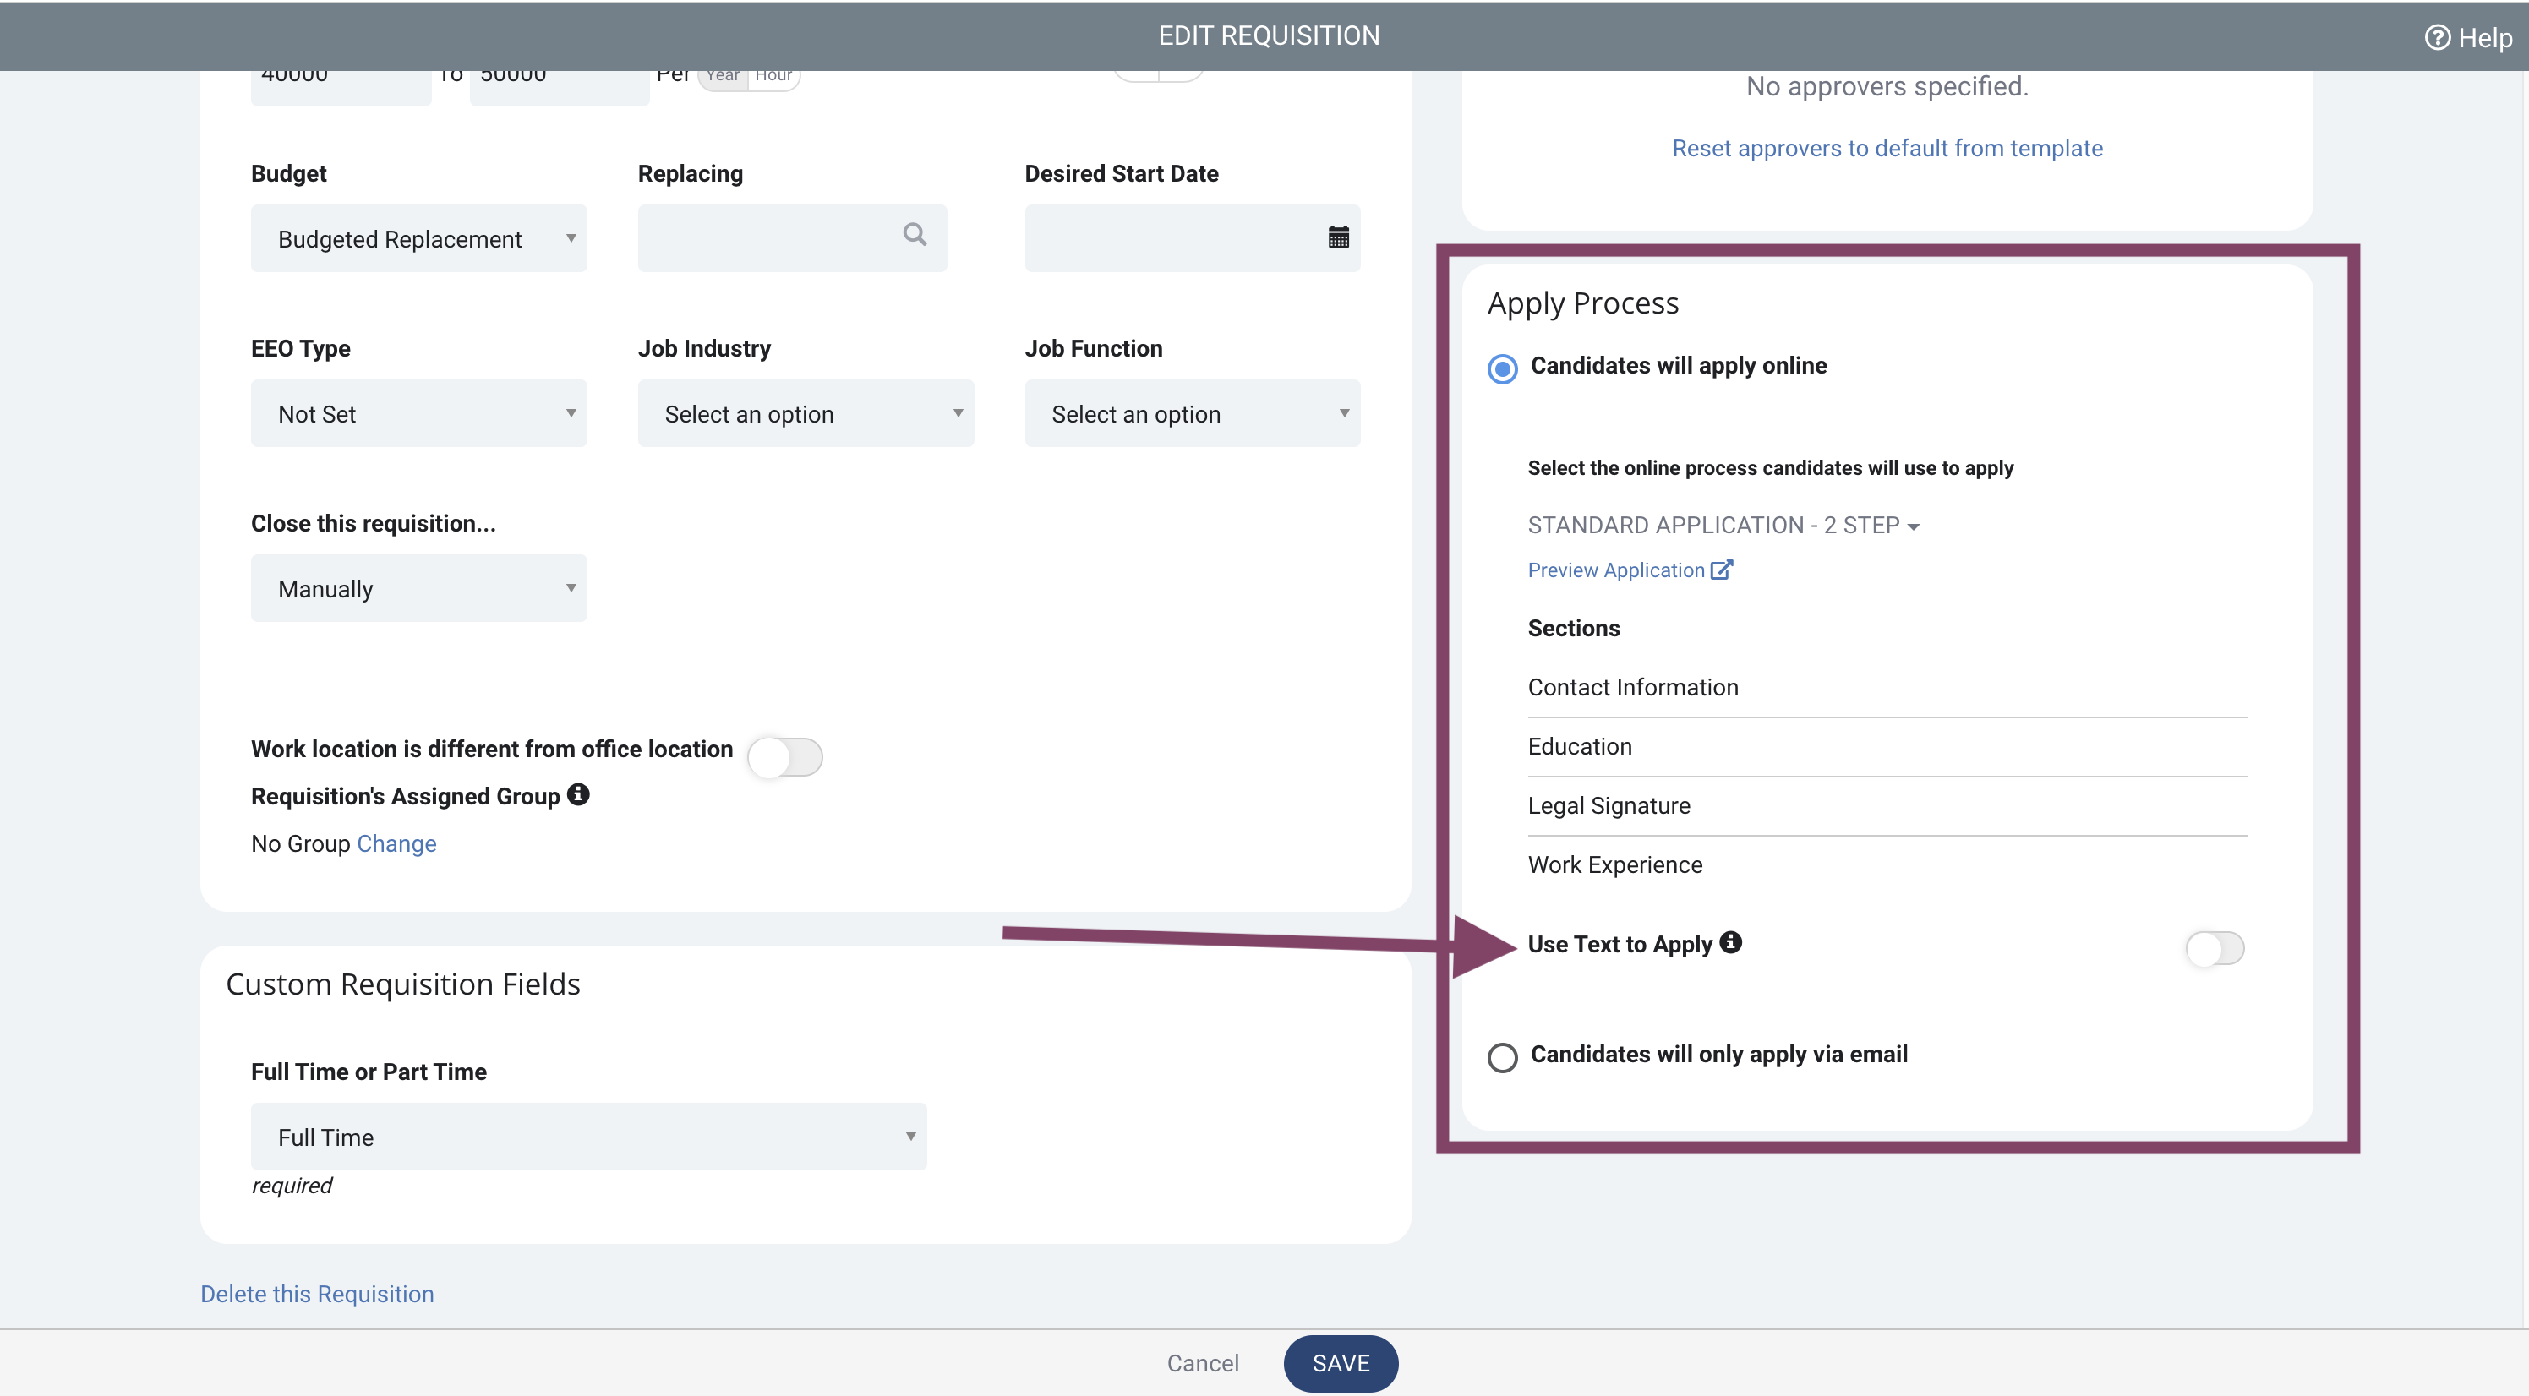The width and height of the screenshot is (2529, 1396).
Task: Click the SAVE button
Action: 1341,1364
